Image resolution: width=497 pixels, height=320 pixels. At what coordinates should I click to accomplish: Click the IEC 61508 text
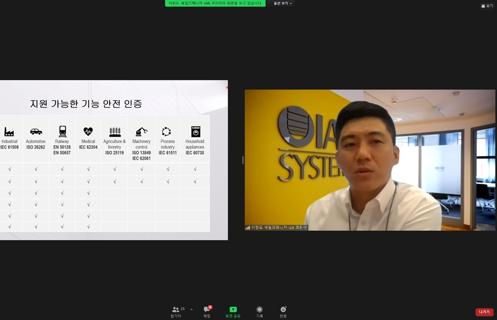click(10, 147)
